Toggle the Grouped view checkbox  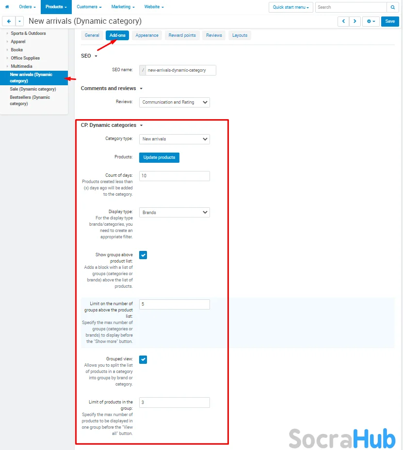(143, 359)
